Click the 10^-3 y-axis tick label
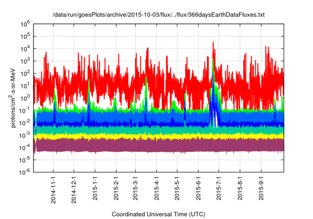The height and width of the screenshot is (219, 313). (x=25, y=135)
